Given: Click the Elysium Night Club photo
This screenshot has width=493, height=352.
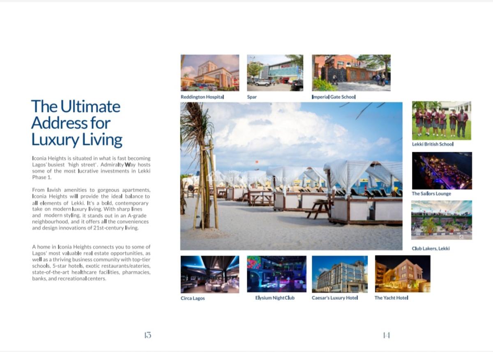Looking at the screenshot, I should 276,274.
